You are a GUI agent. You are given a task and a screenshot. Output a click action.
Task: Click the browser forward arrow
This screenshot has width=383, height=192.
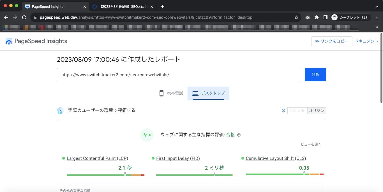click(15, 17)
